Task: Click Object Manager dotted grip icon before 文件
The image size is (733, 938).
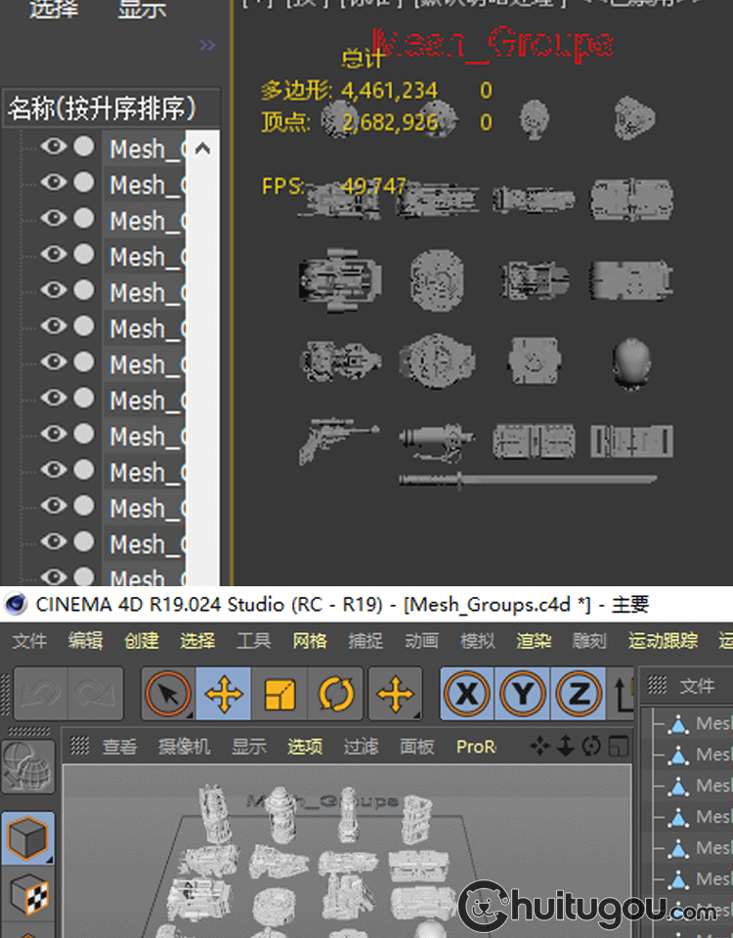Action: pyautogui.click(x=657, y=685)
